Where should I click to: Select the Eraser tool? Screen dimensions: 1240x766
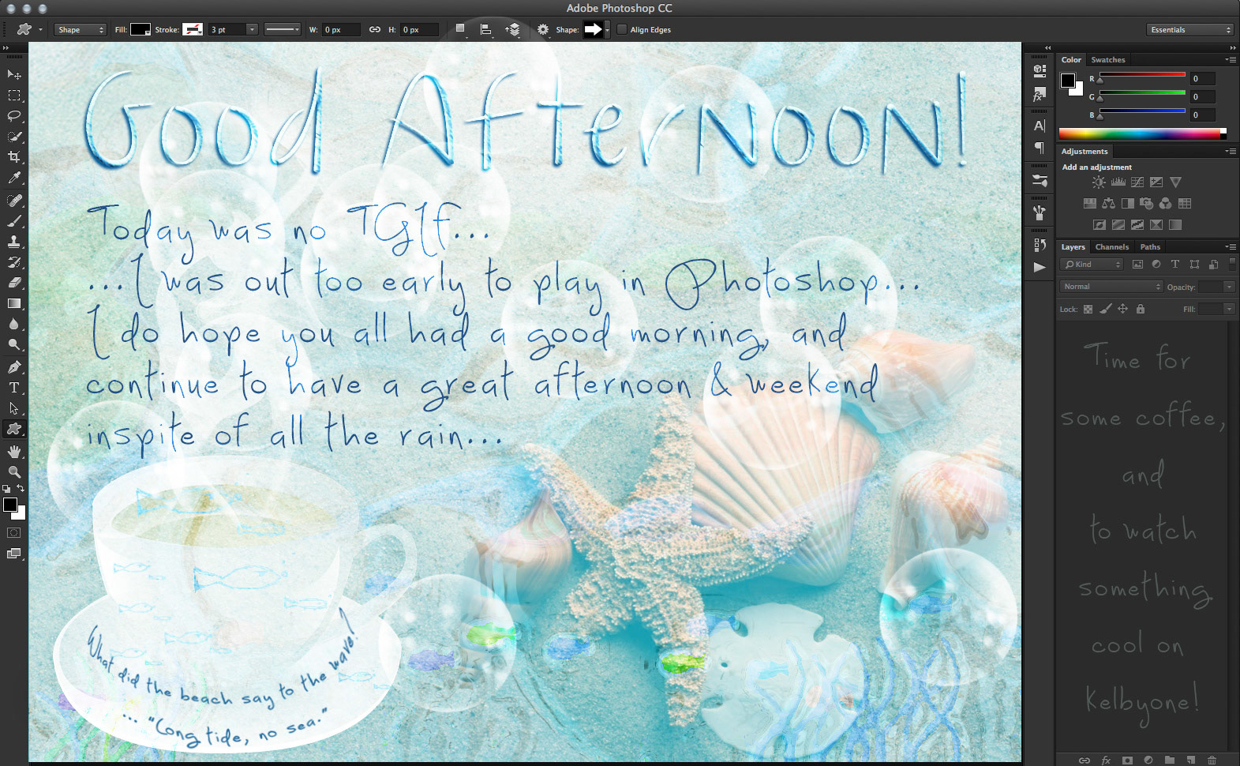[14, 283]
